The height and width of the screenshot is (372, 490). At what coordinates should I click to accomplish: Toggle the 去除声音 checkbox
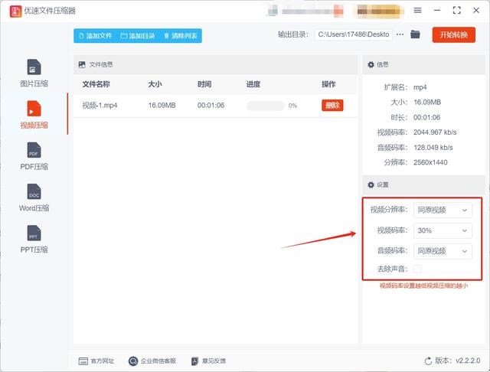click(417, 269)
